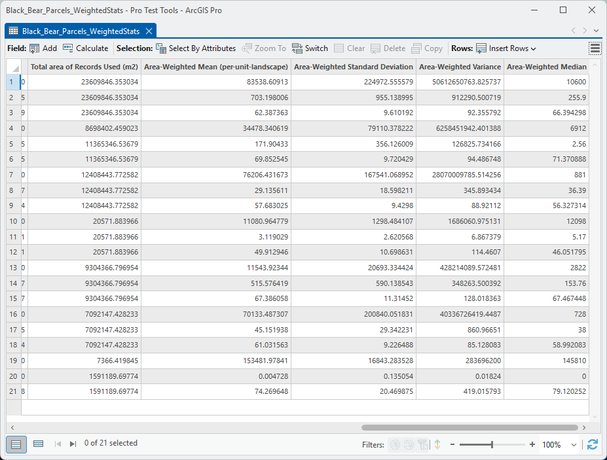
Task: Select Area-Weighted Median column header
Action: [x=547, y=67]
